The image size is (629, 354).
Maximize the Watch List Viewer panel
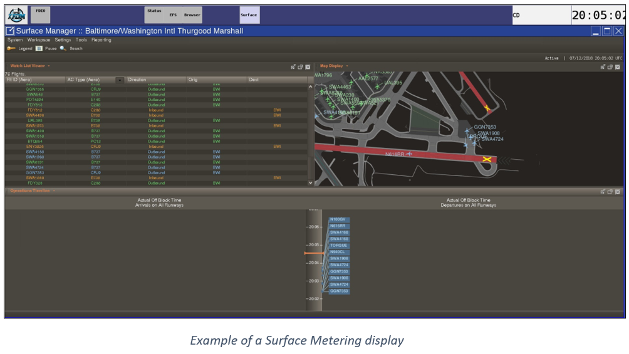pyautogui.click(x=301, y=67)
